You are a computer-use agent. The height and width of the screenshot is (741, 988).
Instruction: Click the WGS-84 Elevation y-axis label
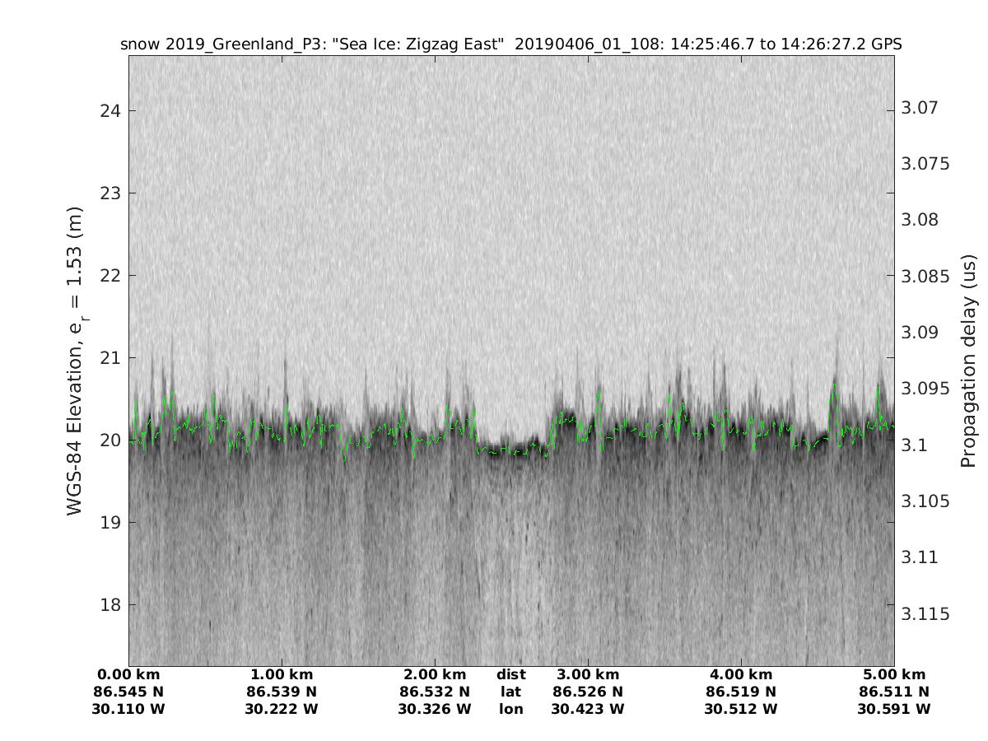pos(76,371)
